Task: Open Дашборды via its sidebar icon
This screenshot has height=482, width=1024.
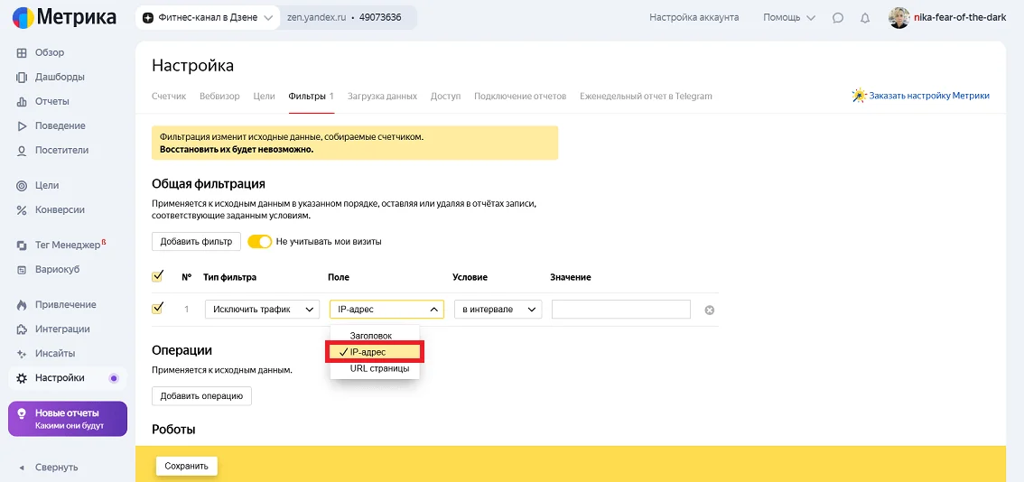Action: pyautogui.click(x=22, y=78)
